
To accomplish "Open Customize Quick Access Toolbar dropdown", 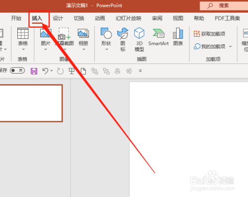I will (140, 71).
